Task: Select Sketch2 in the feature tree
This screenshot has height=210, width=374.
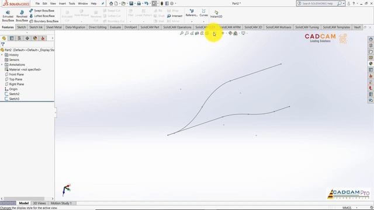Action: pyautogui.click(x=12, y=94)
